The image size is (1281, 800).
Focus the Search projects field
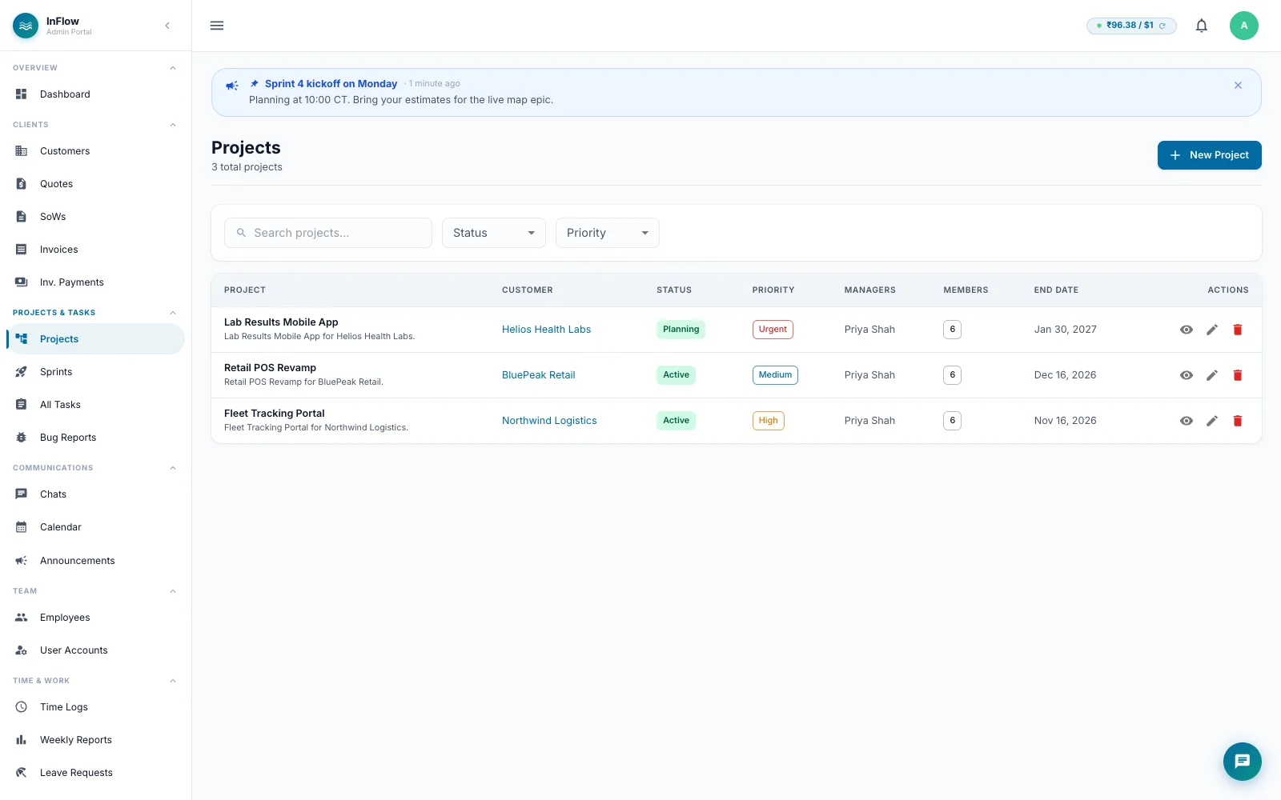328,233
